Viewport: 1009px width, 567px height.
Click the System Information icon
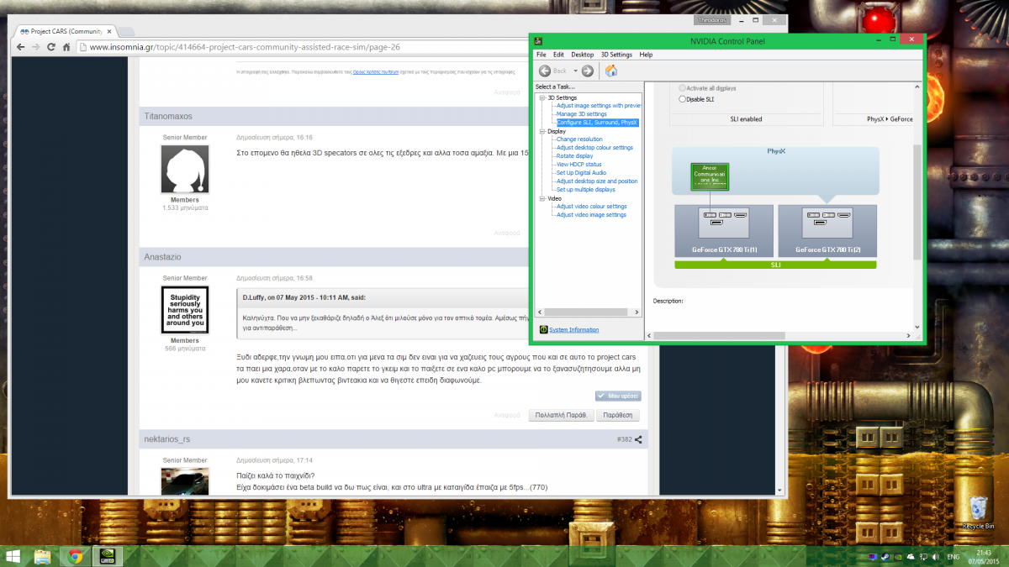pos(543,330)
